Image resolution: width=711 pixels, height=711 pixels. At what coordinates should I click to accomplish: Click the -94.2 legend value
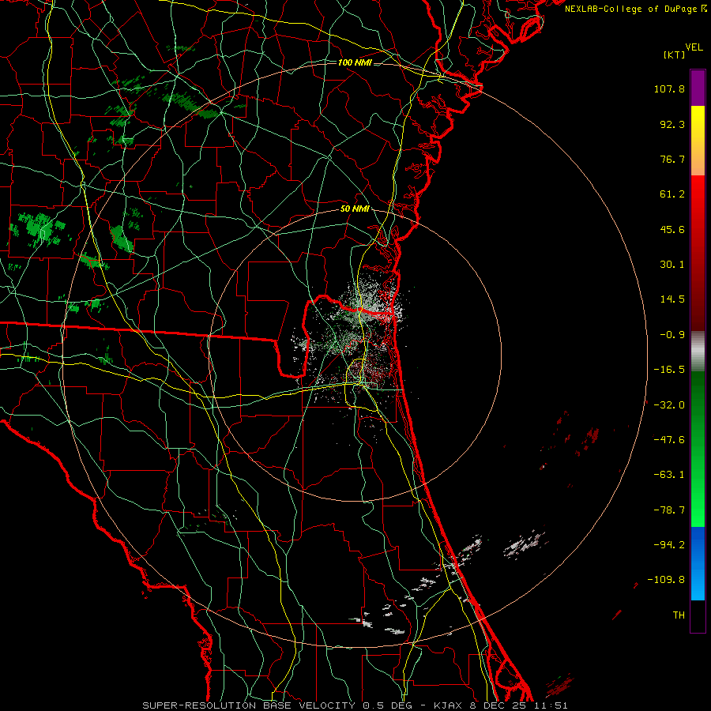click(669, 544)
